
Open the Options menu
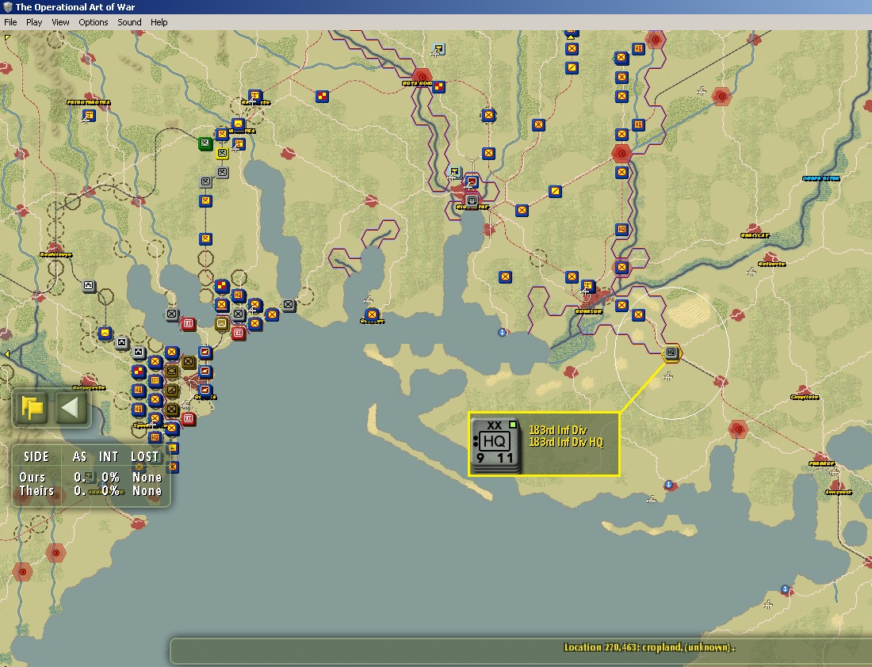click(x=93, y=22)
